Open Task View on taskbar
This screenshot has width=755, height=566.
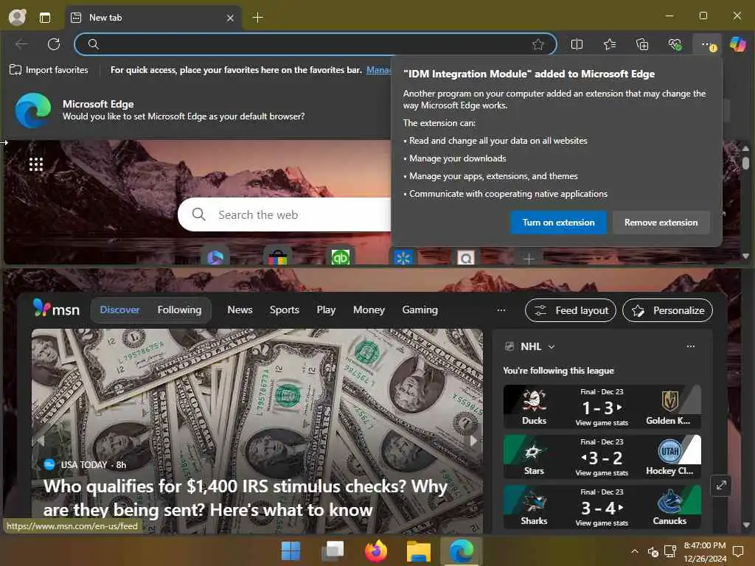333,551
